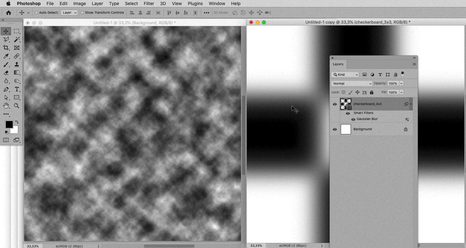Select the Horizontal Type tool
Viewport: 466px width, 248px height.
click(17, 89)
